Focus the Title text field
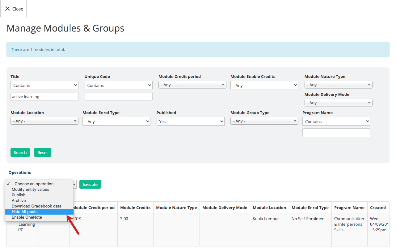 click(44, 96)
